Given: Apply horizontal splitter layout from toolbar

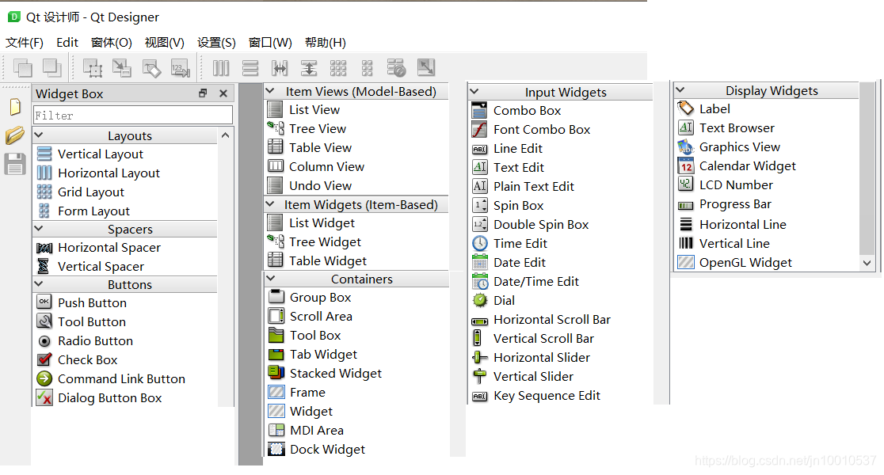Looking at the screenshot, I should (x=279, y=68).
